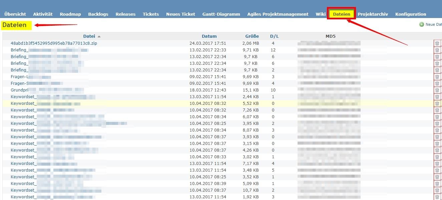442x200 pixels.
Task: Click the Neues Ticket tab
Action: point(180,14)
